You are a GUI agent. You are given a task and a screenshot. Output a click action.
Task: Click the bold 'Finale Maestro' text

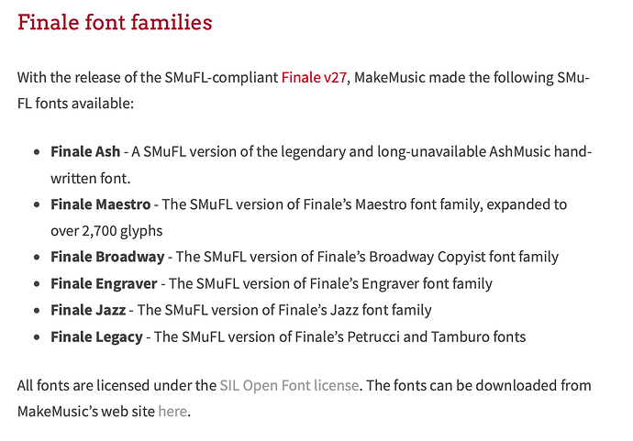click(x=100, y=204)
